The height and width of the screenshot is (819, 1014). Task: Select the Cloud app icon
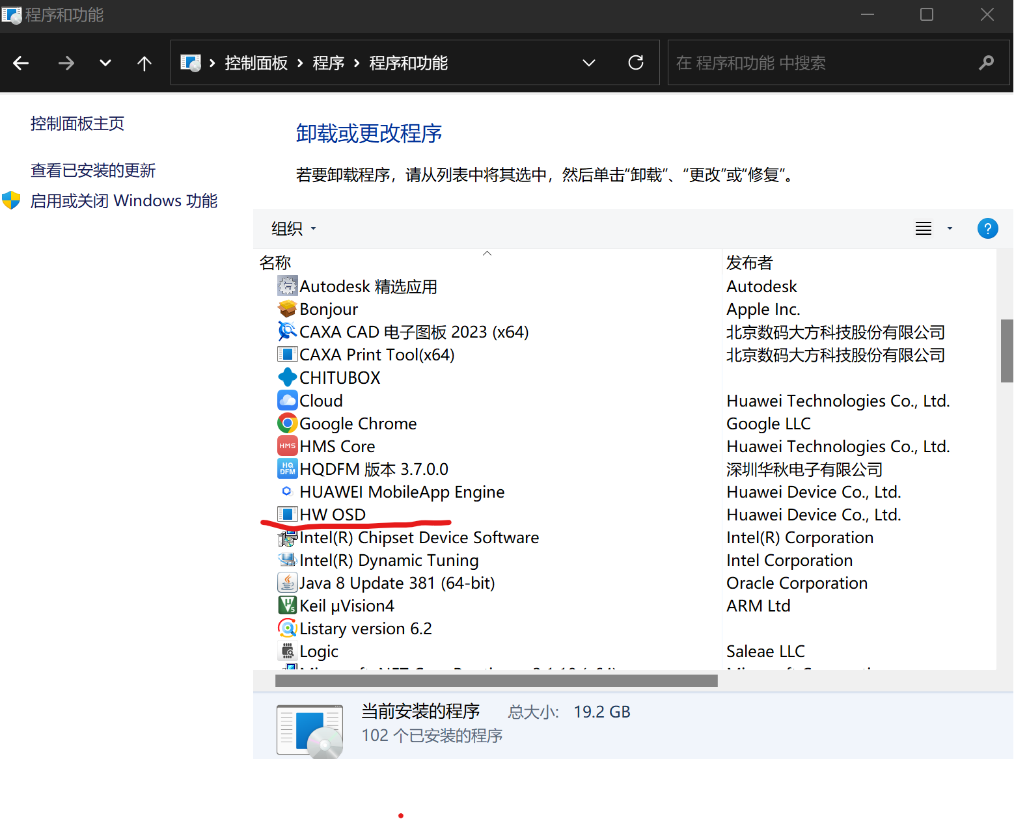click(x=288, y=400)
